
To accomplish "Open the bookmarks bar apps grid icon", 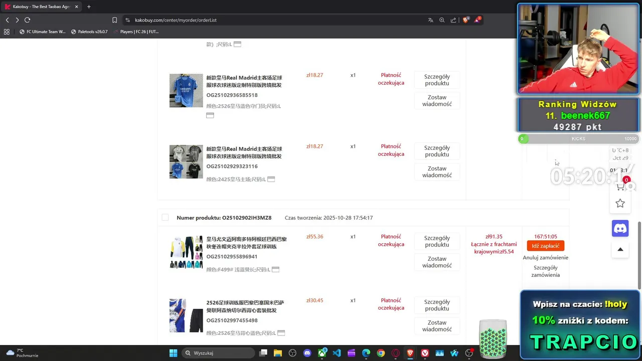I will pyautogui.click(x=7, y=32).
